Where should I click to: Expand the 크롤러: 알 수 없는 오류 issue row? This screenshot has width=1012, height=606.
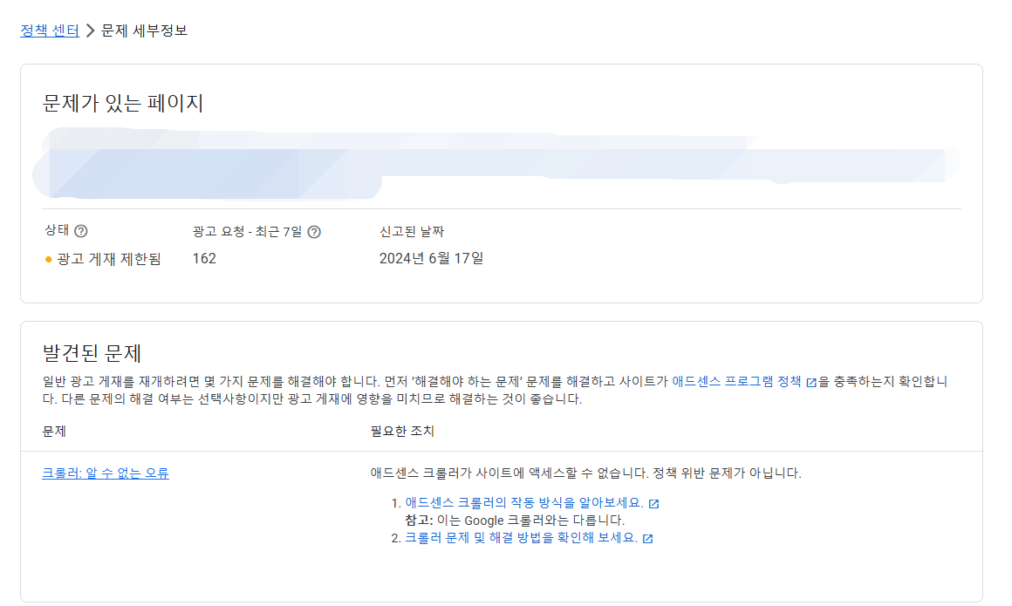click(106, 472)
